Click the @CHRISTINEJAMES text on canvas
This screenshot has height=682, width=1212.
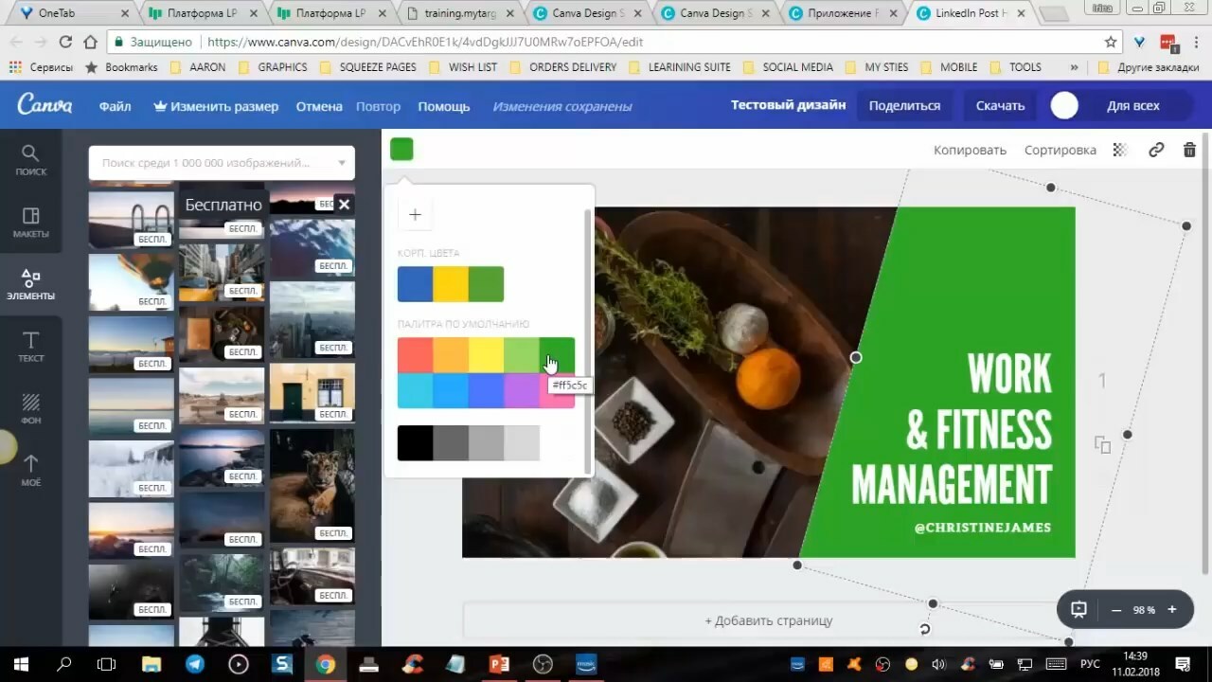pyautogui.click(x=983, y=528)
